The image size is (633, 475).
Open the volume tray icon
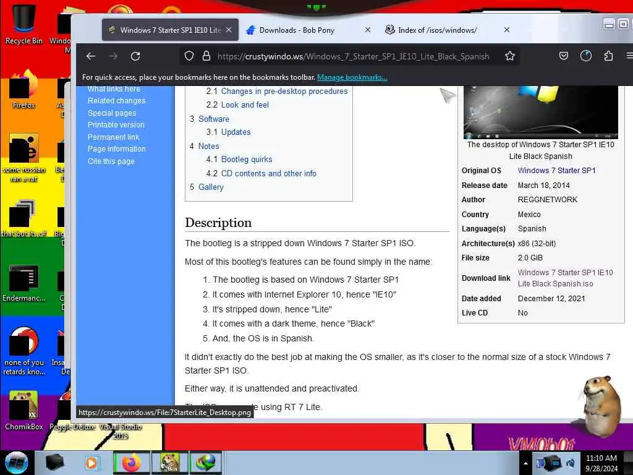coord(571,463)
